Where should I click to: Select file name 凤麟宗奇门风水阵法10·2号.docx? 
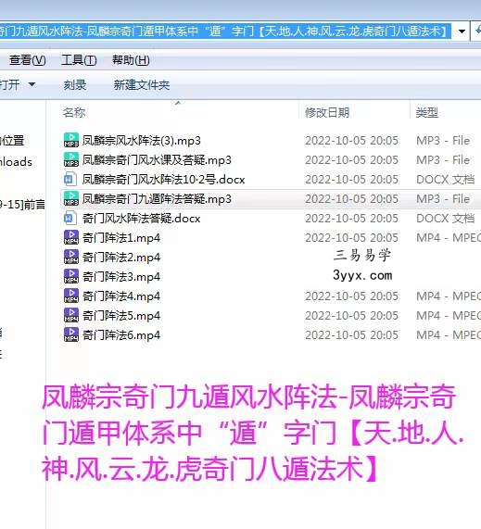coord(164,179)
